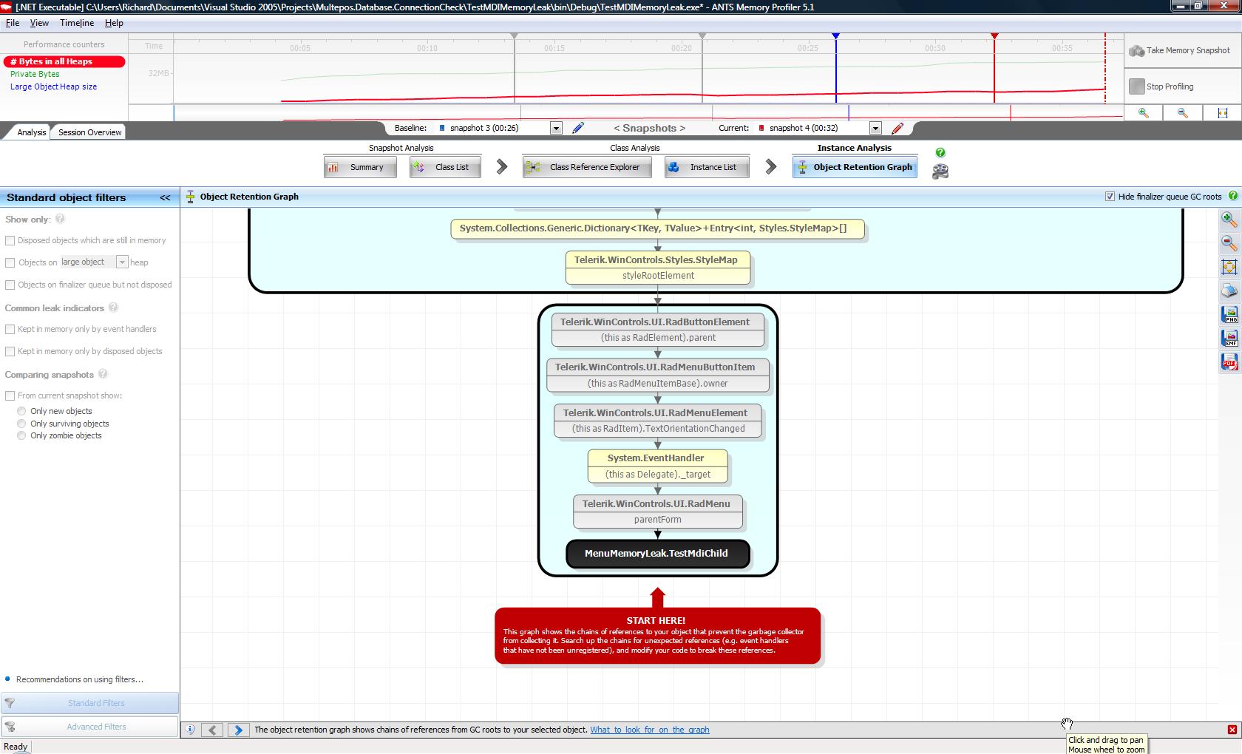Open help for hide finalizer queue option

1232,196
